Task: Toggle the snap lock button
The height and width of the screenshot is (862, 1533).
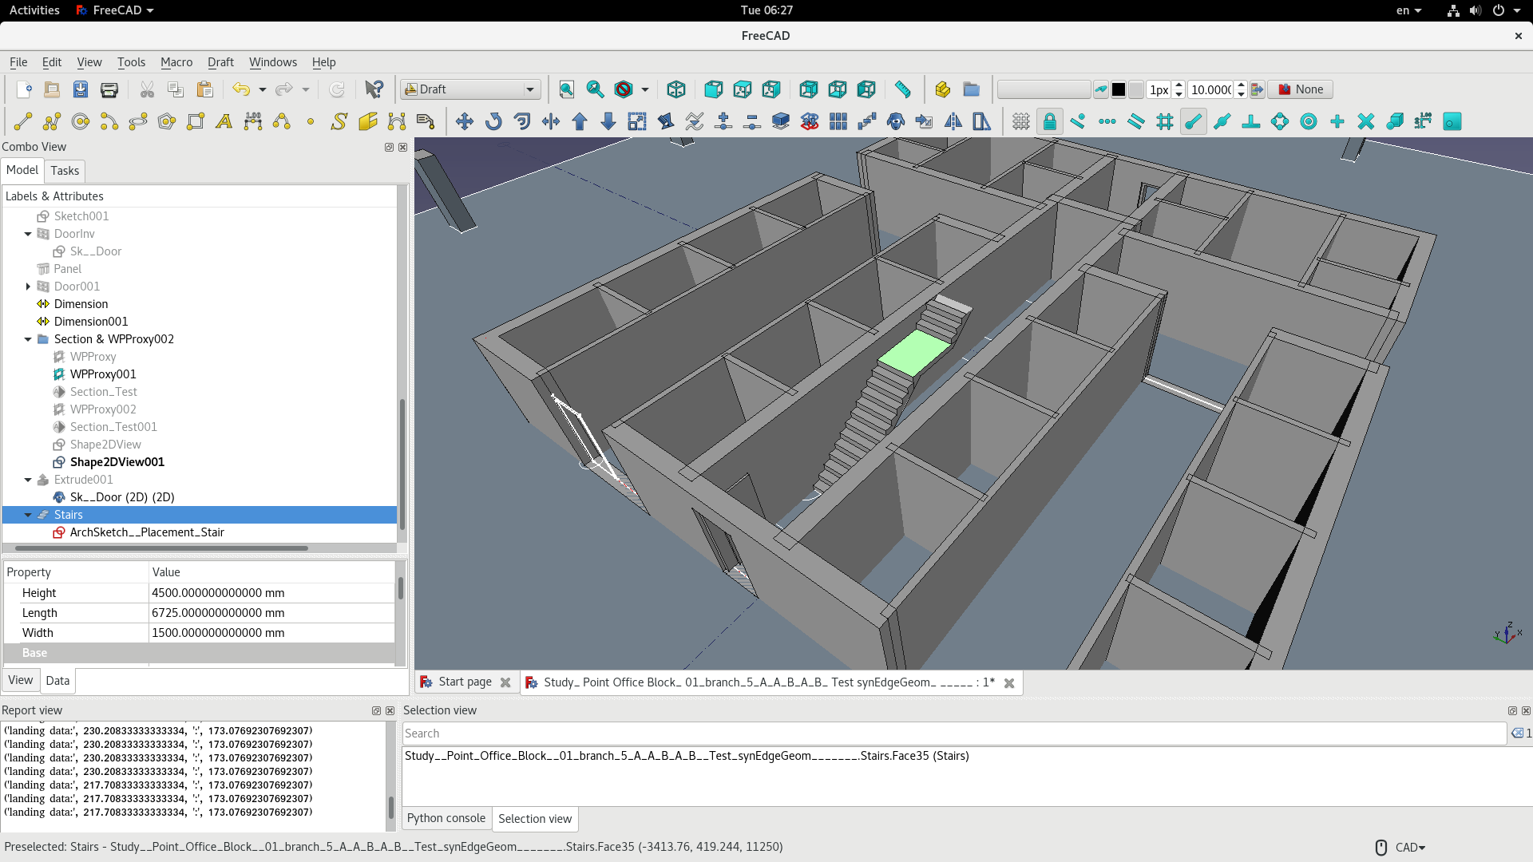Action: 1049,121
